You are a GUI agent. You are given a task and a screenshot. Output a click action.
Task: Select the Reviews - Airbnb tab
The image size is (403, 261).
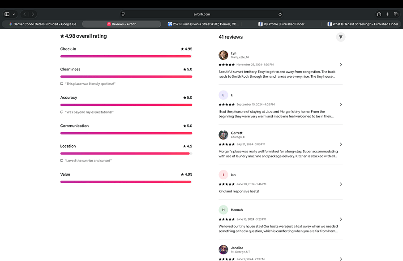click(121, 24)
